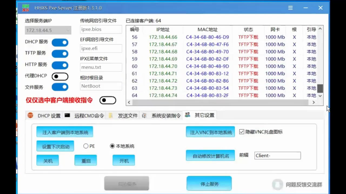This screenshot has height=194, width=346.
Task: Click the ipxe.bios file field
Action: (x=101, y=29)
